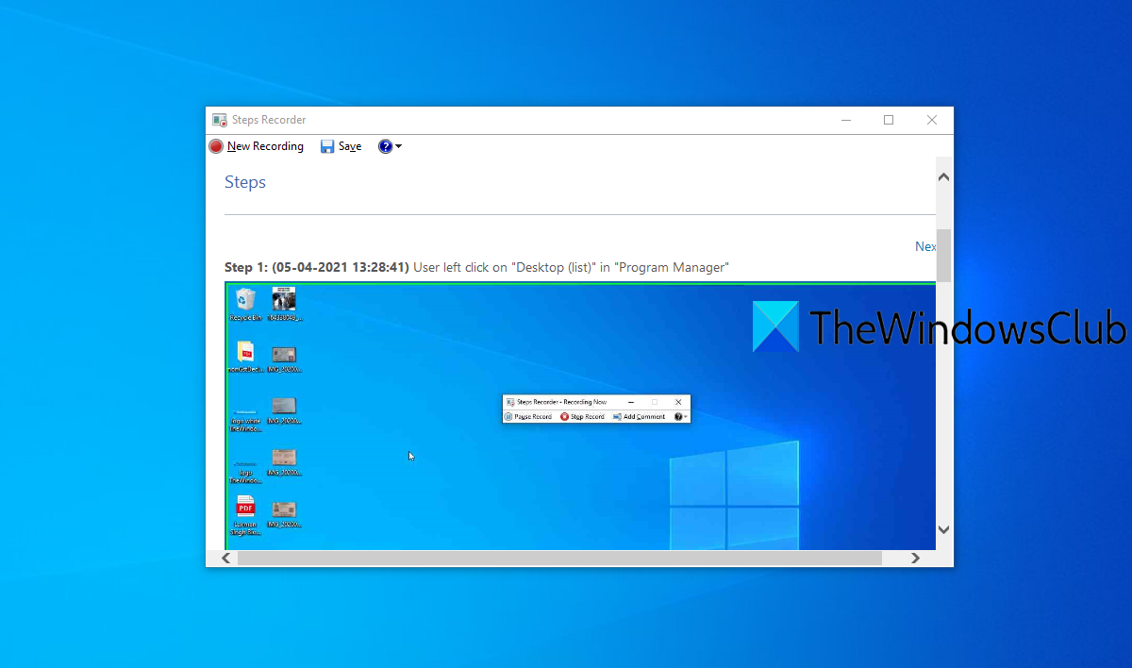Click the horizontal scrollbar right arrow
Screen dimensions: 1132x668
[x=915, y=559]
